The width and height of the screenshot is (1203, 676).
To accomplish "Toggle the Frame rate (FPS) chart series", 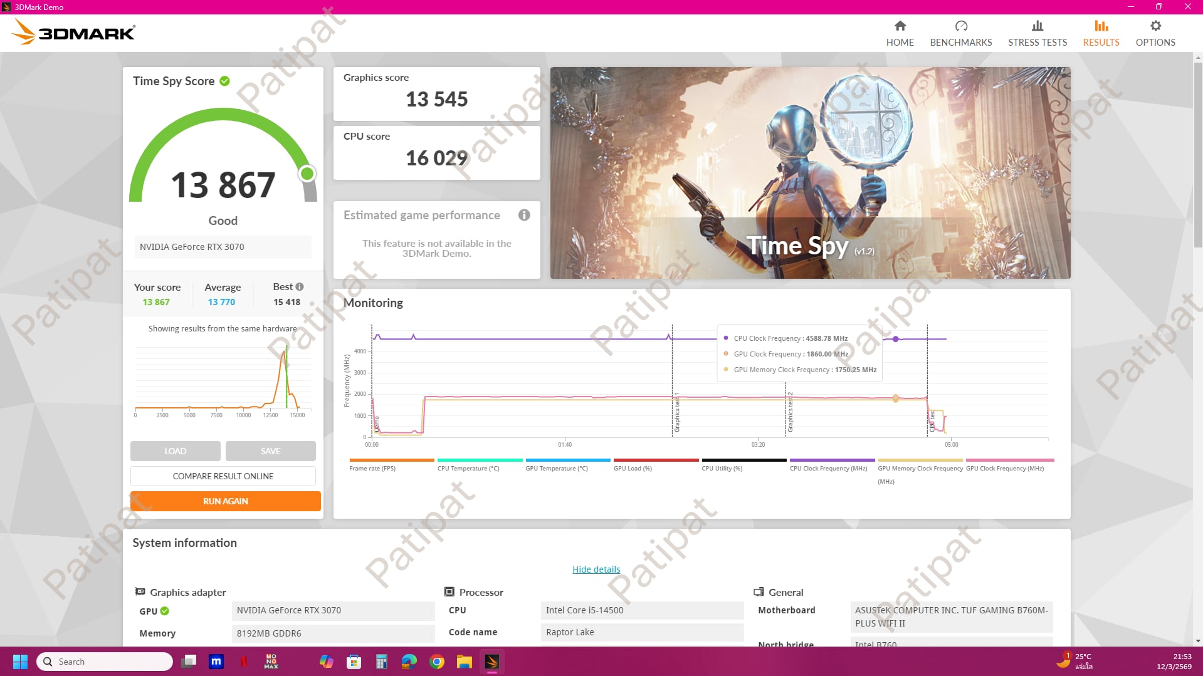I will tap(372, 468).
